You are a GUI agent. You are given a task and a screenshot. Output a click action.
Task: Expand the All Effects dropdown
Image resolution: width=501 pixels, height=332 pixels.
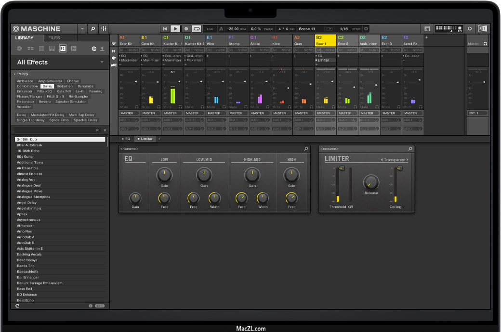pyautogui.click(x=102, y=62)
